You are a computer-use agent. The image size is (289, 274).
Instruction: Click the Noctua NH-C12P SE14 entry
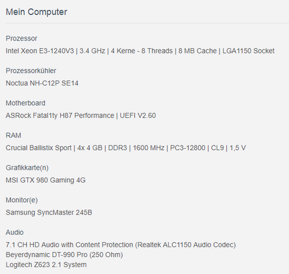click(x=42, y=83)
